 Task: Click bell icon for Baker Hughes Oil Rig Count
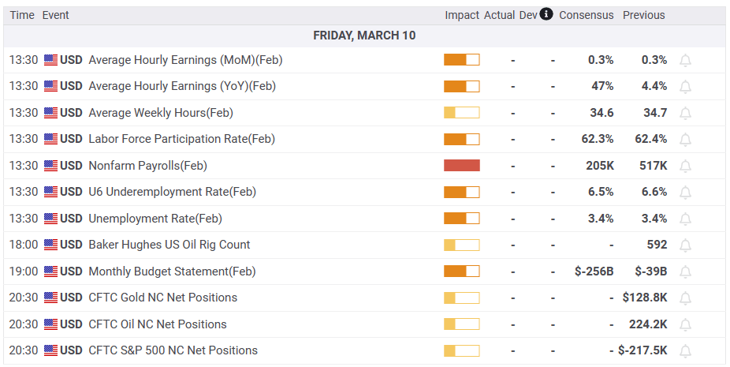tap(685, 245)
